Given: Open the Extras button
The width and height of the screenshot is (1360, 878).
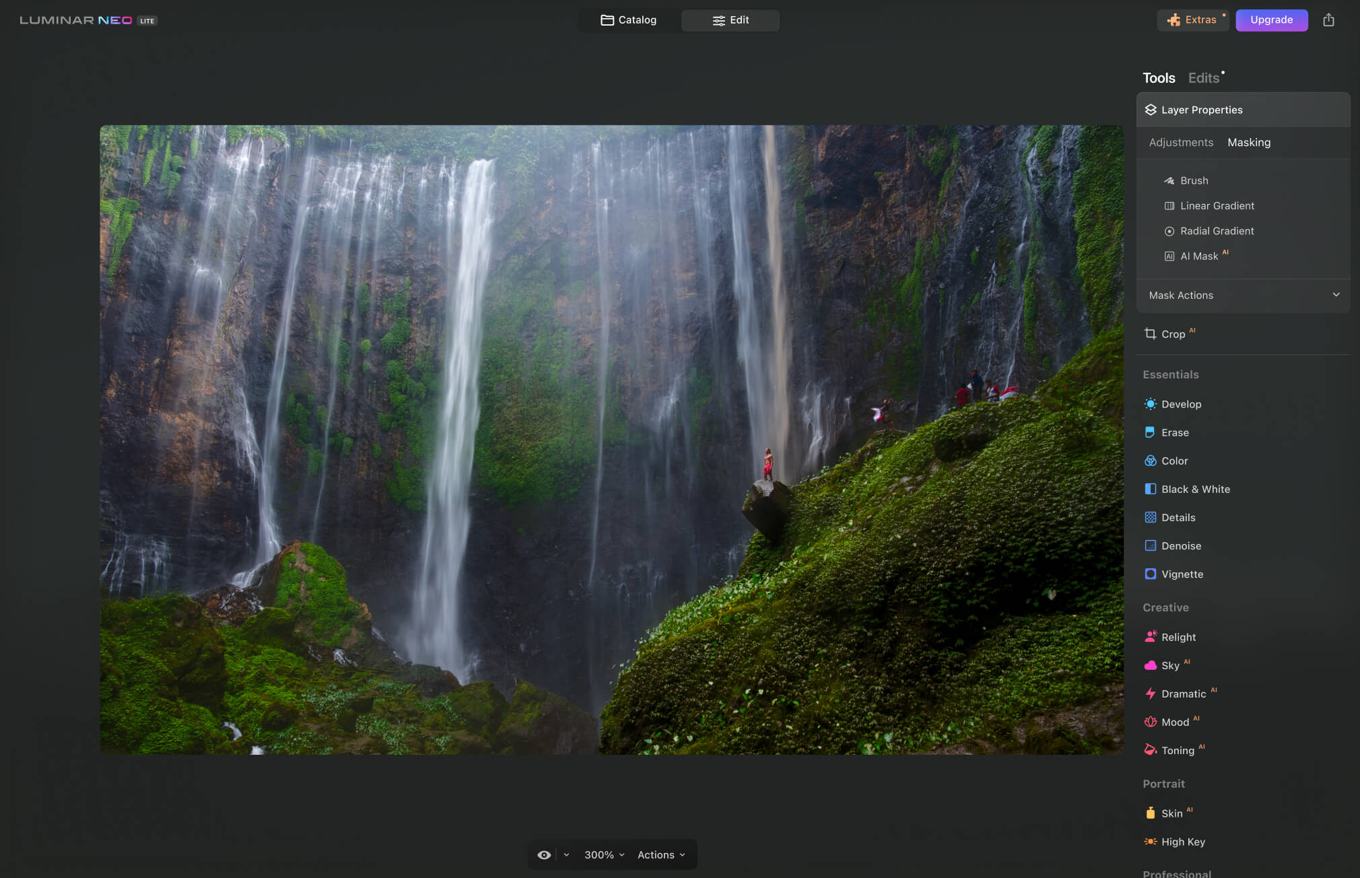Looking at the screenshot, I should point(1192,20).
